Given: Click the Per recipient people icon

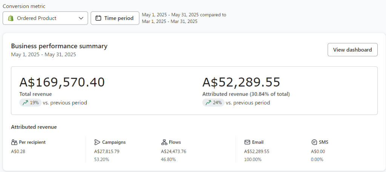Looking at the screenshot, I should coord(14,142).
